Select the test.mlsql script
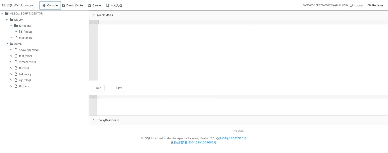The image size is (388, 153). pyautogui.click(x=25, y=56)
